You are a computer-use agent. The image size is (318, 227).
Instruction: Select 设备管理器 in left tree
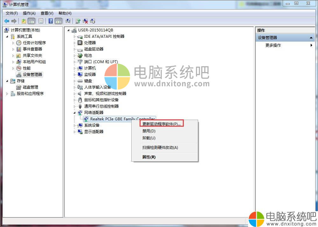(x=32, y=75)
